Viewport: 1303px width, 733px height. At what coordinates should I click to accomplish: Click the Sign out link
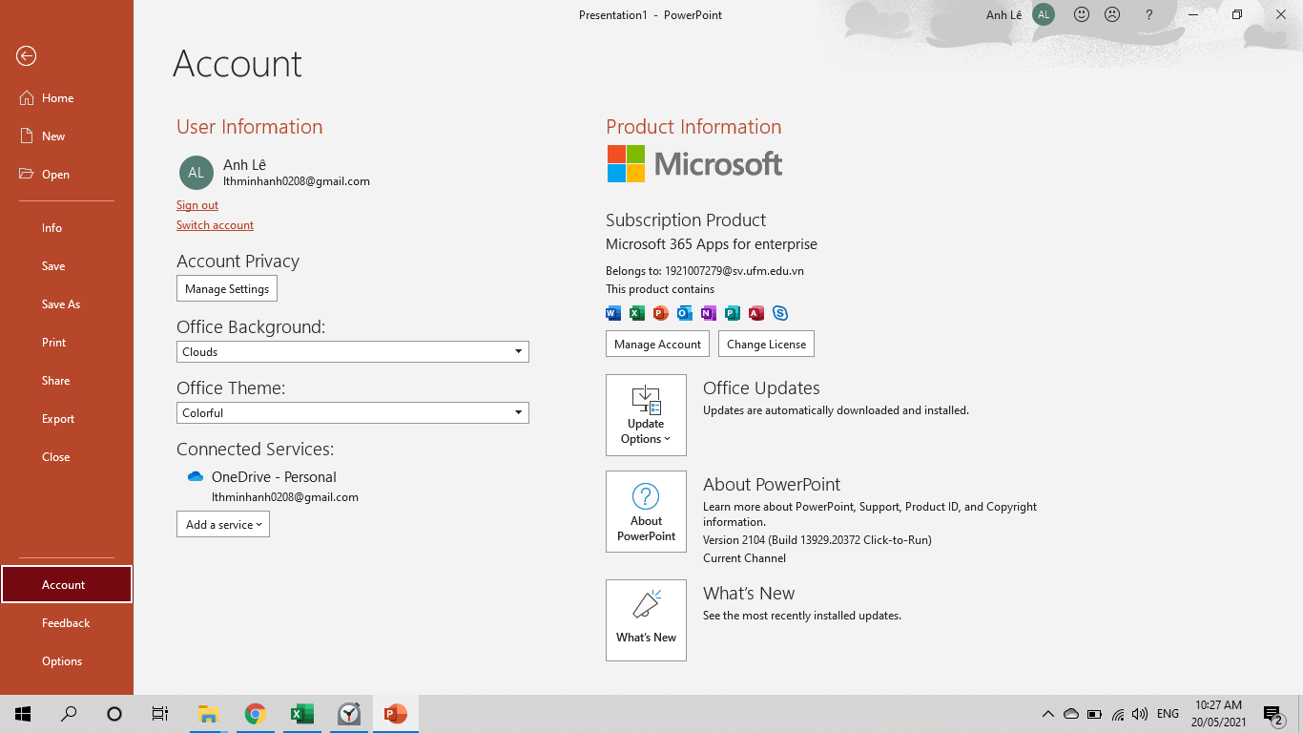click(x=197, y=205)
